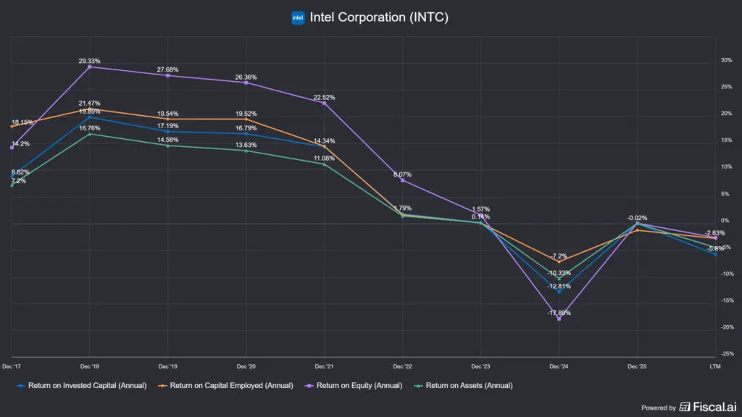Select the 29.33% Return on Equity data point
742x417 pixels.
89,67
